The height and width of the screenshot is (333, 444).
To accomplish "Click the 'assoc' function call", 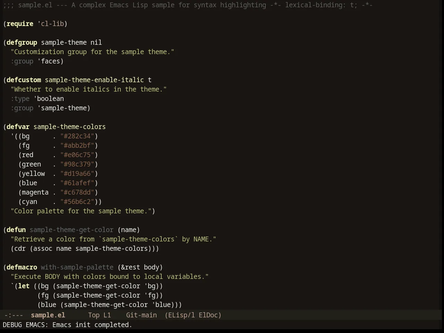I will (x=43, y=249).
